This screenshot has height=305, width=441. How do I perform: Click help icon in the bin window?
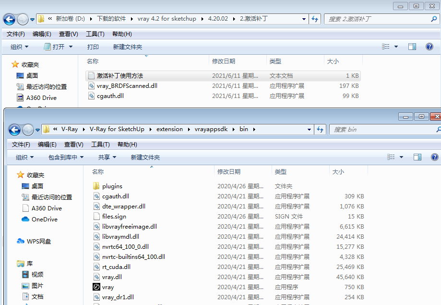point(435,157)
